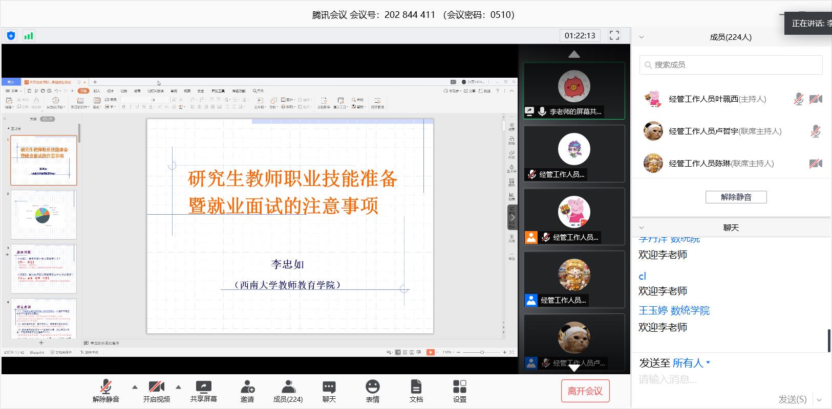Open the share screen option
This screenshot has height=409, width=832.
(203, 391)
